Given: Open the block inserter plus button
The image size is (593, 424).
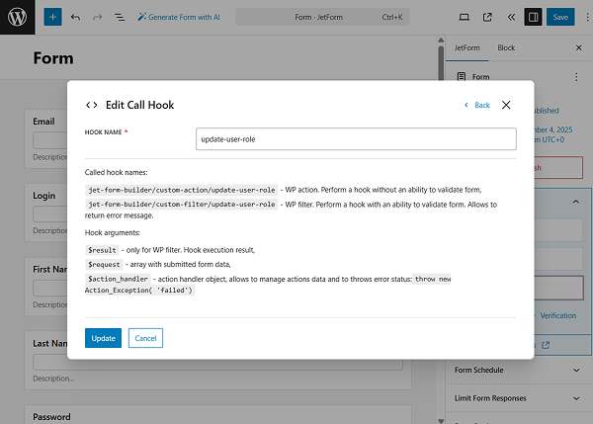Looking at the screenshot, I should click(x=52, y=17).
